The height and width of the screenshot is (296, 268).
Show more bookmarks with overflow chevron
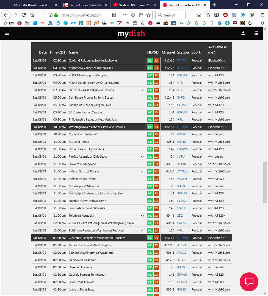[262, 23]
